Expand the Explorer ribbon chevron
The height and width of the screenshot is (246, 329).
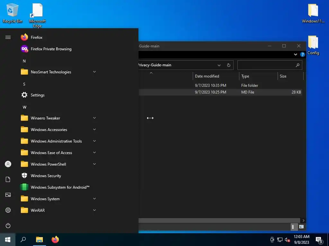click(296, 54)
